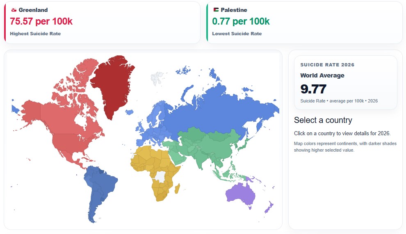This screenshot has width=406, height=234.
Task: Click the Palestine flag icon
Action: (216, 10)
